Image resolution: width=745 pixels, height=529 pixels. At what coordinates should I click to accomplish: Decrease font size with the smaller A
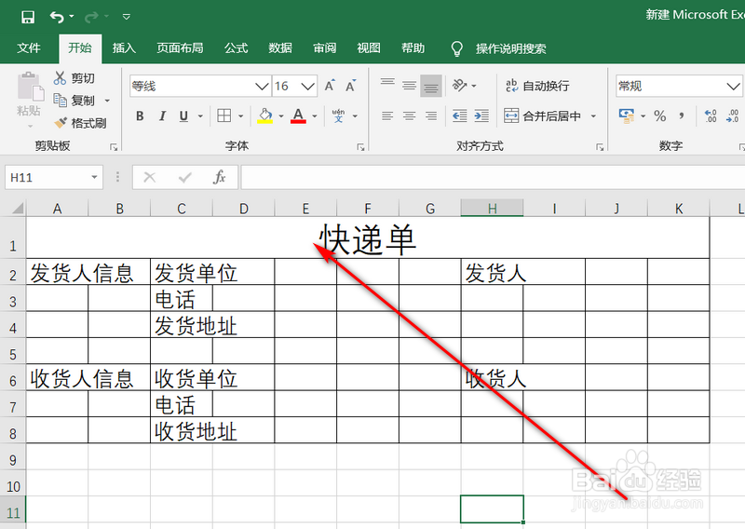[351, 86]
